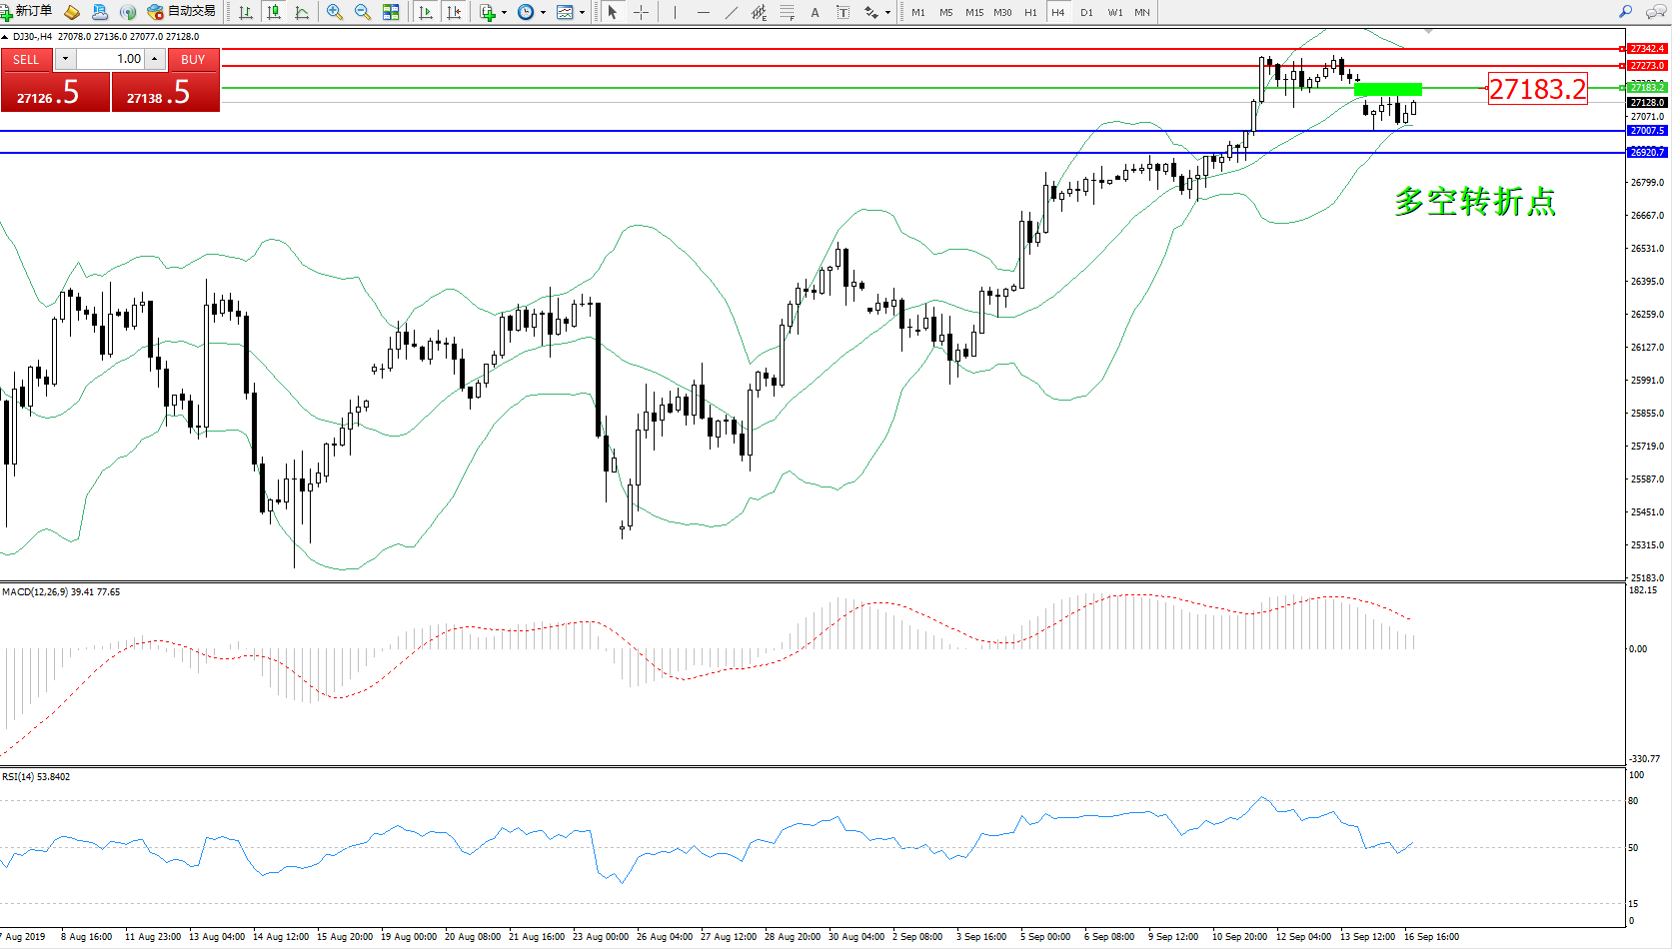Enable chart auto-scroll to latest bar
1672x949 pixels.
click(x=426, y=12)
